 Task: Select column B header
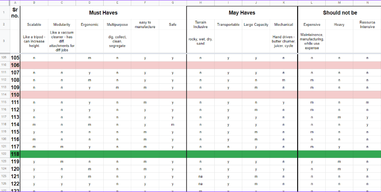[34, 3]
